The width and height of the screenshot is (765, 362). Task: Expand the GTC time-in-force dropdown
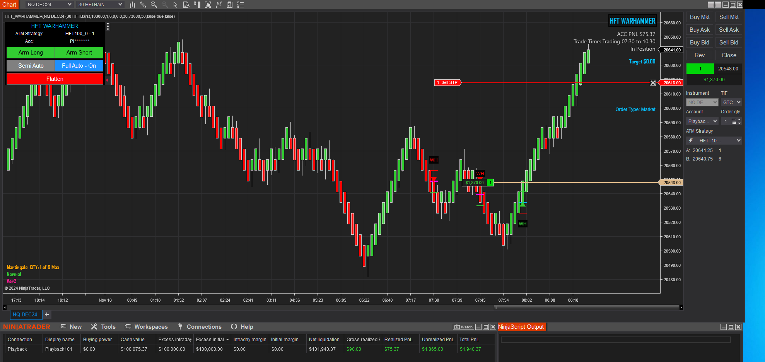tap(731, 102)
